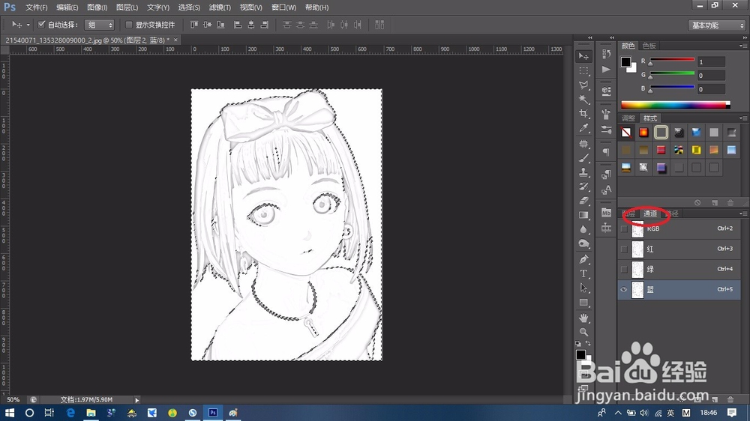Select the Hand tool

point(583,318)
